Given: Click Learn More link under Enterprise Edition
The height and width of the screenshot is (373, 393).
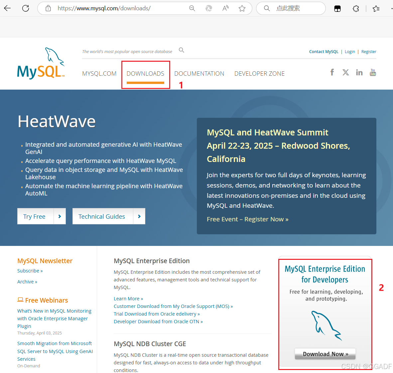Looking at the screenshot, I should click(128, 299).
